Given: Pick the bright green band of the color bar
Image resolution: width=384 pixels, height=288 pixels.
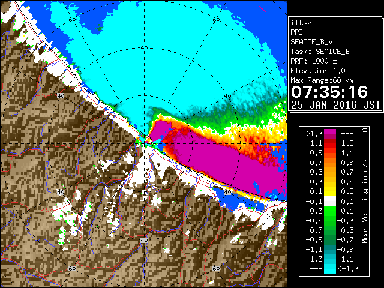Looking at the screenshot, I should (x=330, y=211).
